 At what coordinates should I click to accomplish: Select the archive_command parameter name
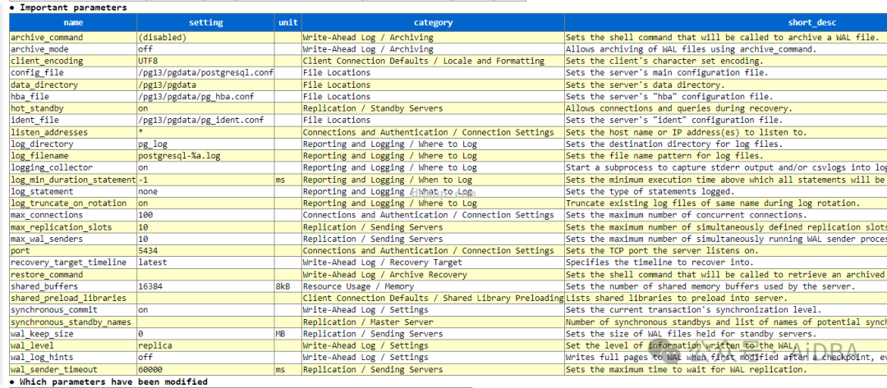[x=47, y=37]
